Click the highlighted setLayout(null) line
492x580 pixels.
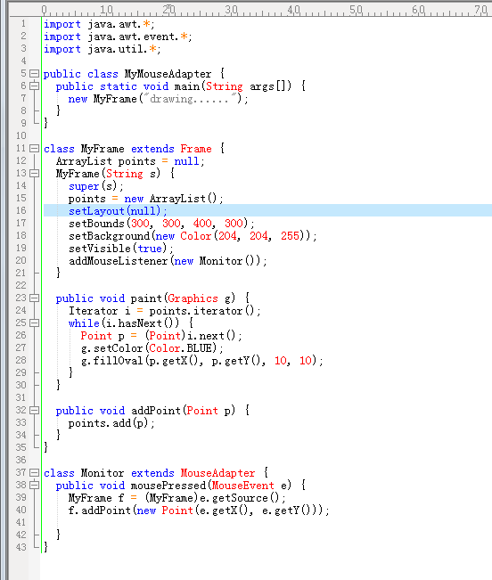267,211
